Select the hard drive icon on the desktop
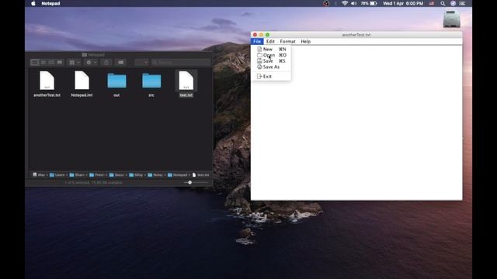Viewport: 497px width, 279px height. (x=451, y=19)
